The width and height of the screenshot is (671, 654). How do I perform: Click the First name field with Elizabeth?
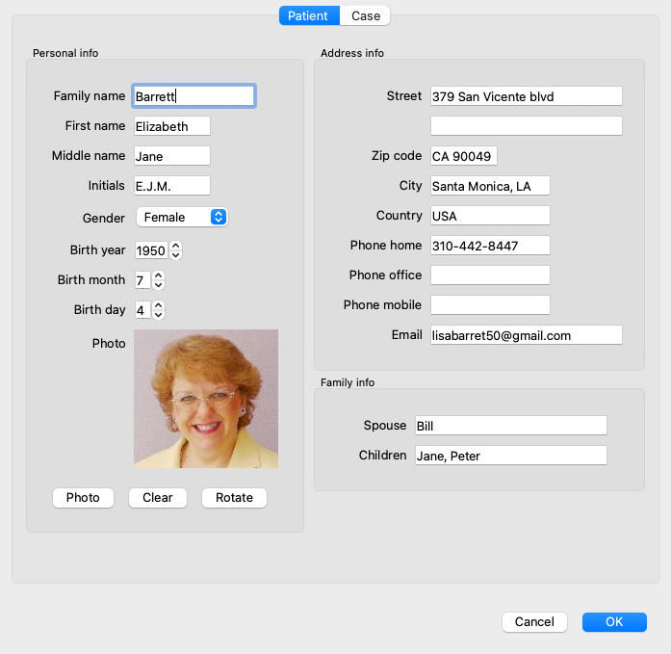tap(172, 126)
